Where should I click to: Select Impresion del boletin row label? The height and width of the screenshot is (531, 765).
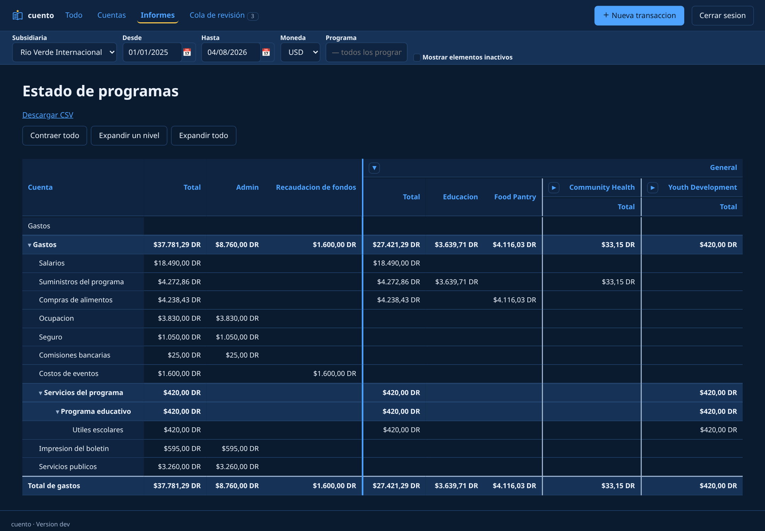pyautogui.click(x=74, y=449)
